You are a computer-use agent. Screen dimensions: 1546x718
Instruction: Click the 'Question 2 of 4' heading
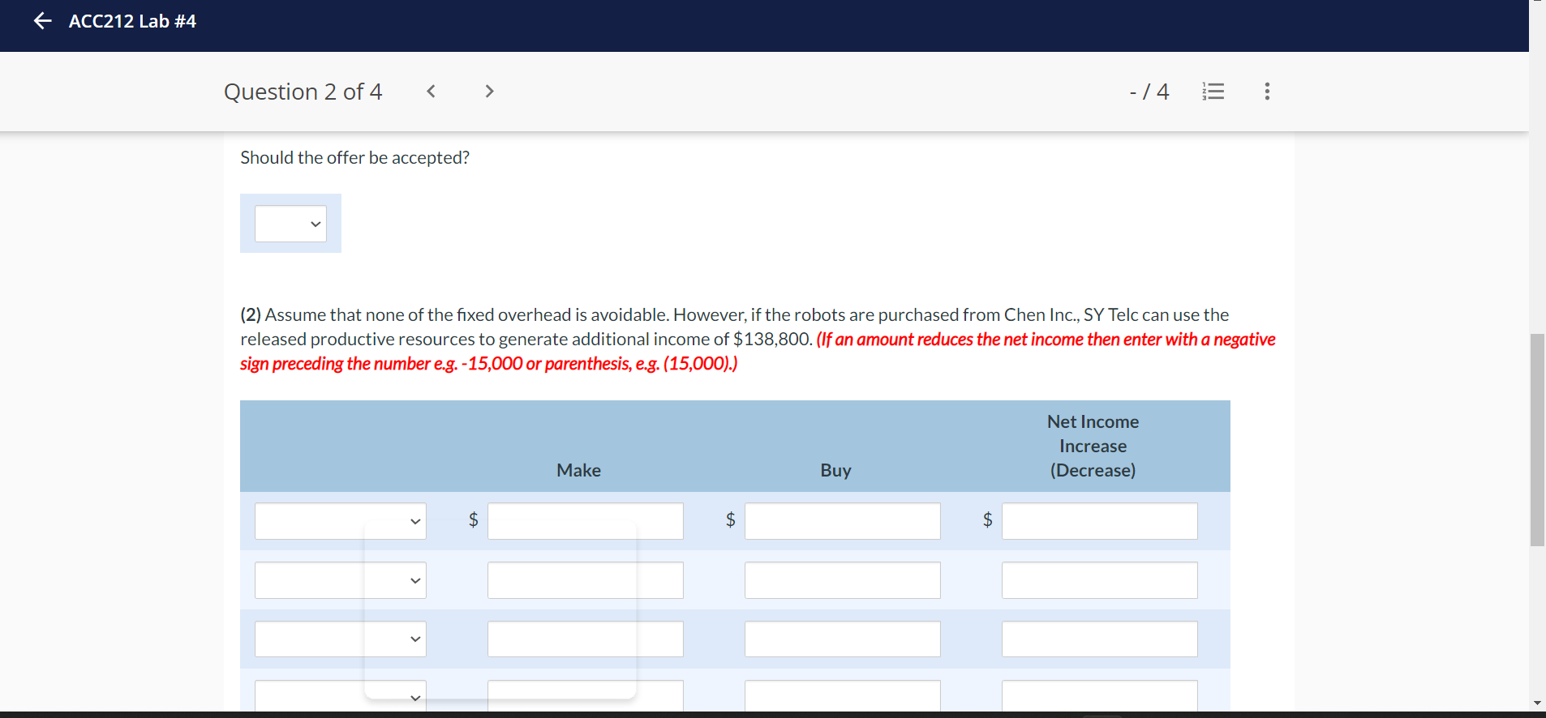click(303, 92)
